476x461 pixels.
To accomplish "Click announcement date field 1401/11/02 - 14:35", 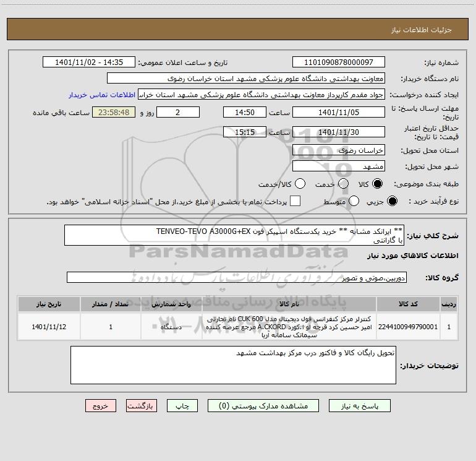I will click(x=89, y=62).
